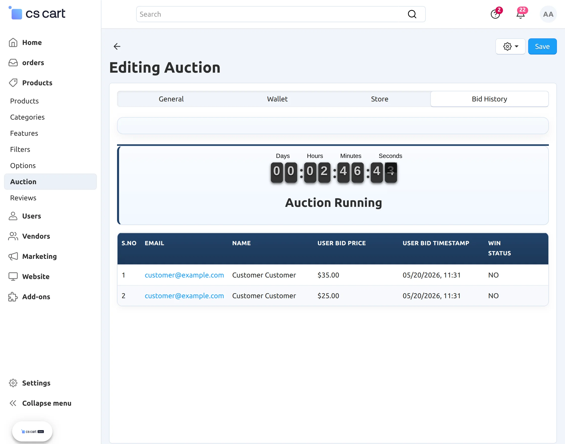Click the Home icon in the sidebar
The image size is (565, 444).
pyautogui.click(x=13, y=43)
